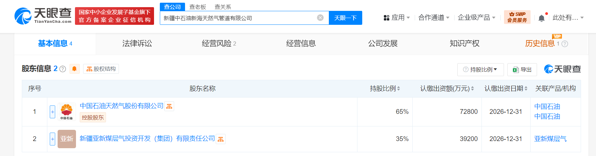
Task: Open the 持股比例 dropdown
Action: [x=480, y=70]
